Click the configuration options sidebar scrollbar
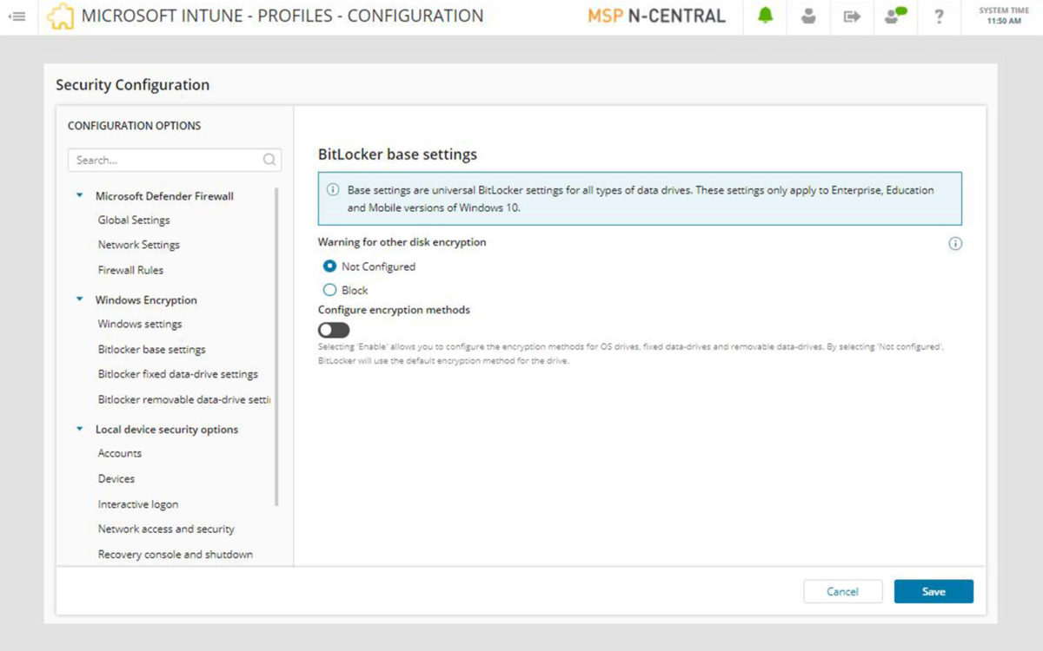This screenshot has height=651, width=1043. click(x=277, y=347)
